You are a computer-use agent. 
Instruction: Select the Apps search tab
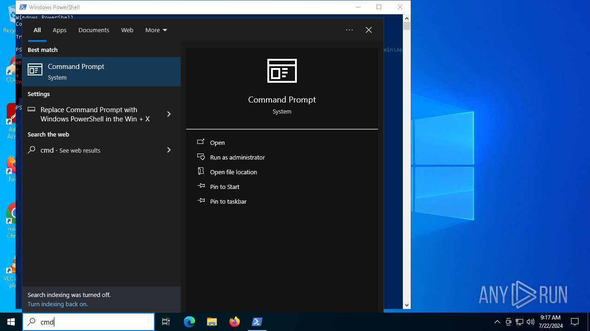(59, 30)
